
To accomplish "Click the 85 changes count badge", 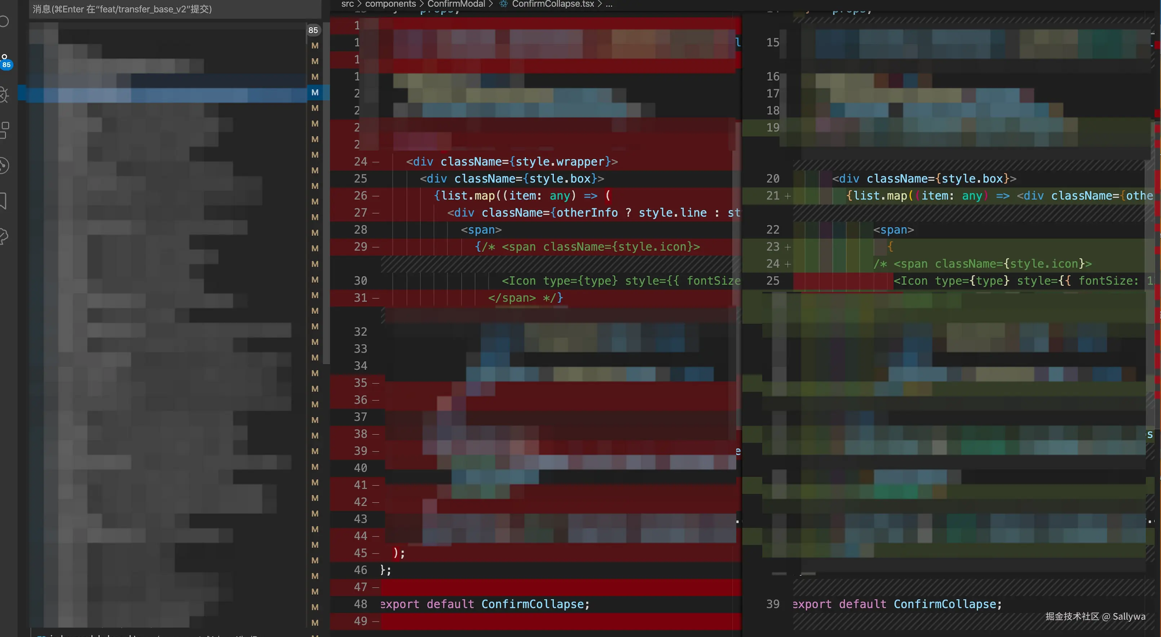I will [x=313, y=30].
